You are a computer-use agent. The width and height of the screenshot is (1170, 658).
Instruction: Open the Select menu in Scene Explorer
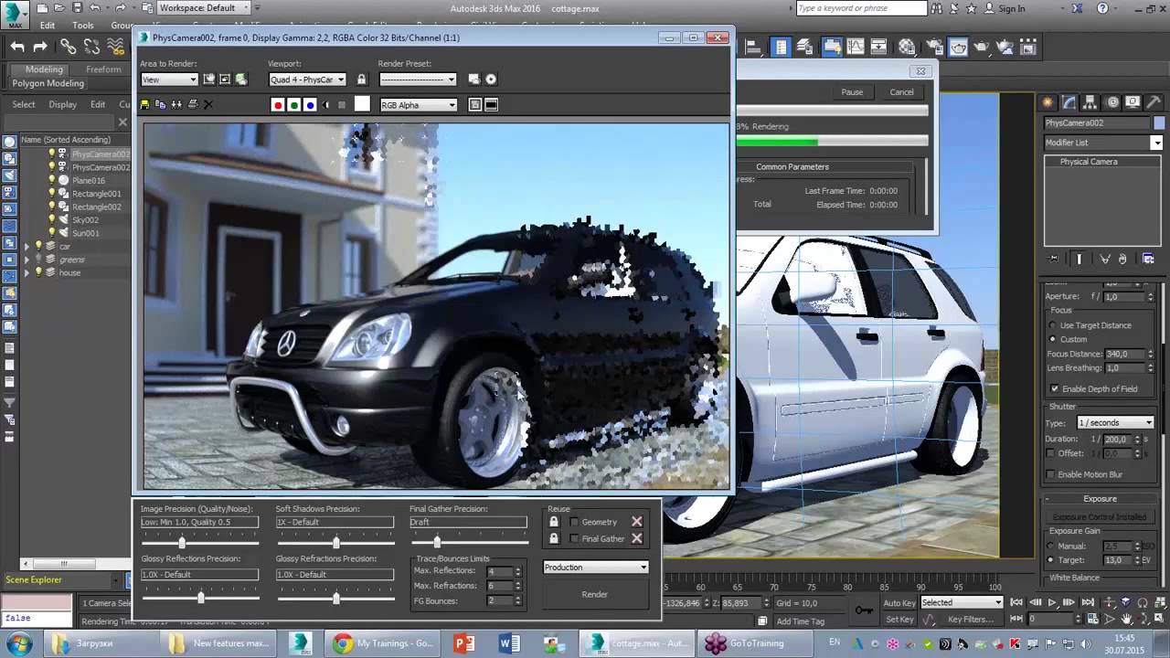point(24,104)
